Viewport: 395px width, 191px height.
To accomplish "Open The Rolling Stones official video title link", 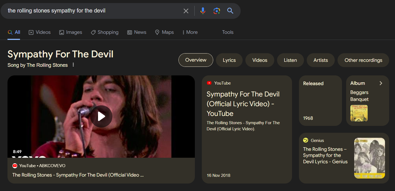I will pyautogui.click(x=78, y=175).
